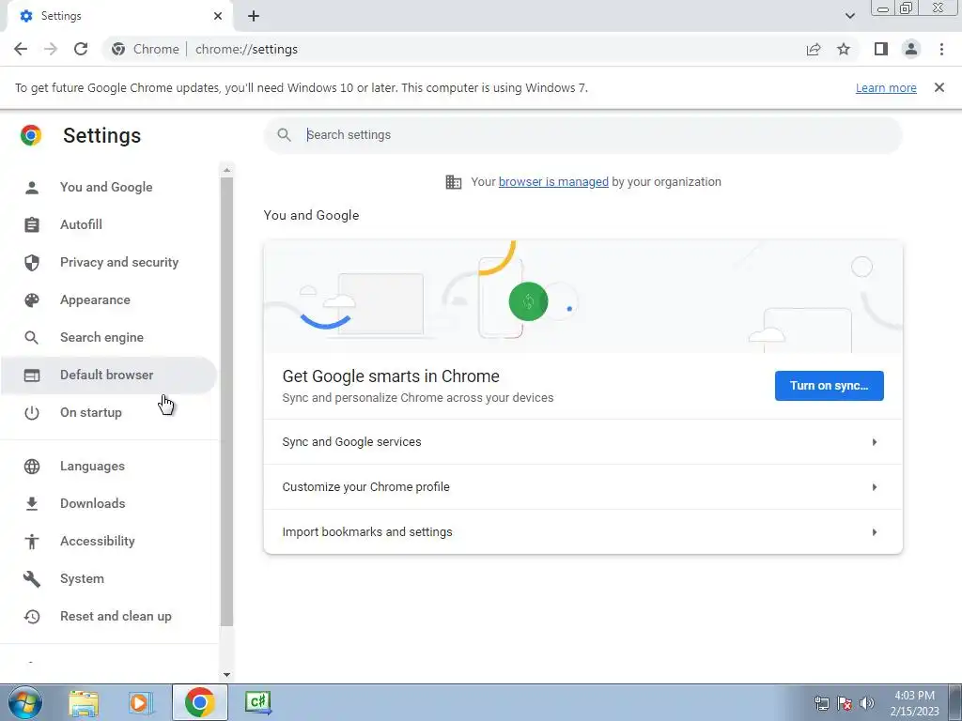The width and height of the screenshot is (962, 721).
Task: Click the sidebar scroll-up arrow
Action: pyautogui.click(x=227, y=170)
